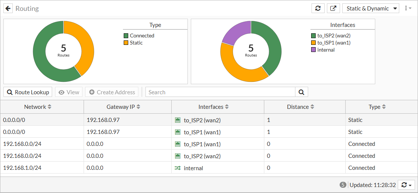
Task: Click the open-in-new-window icon
Action: (x=333, y=8)
